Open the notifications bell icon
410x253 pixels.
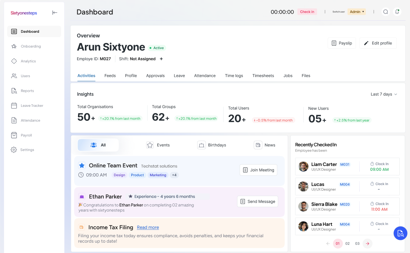tap(397, 12)
